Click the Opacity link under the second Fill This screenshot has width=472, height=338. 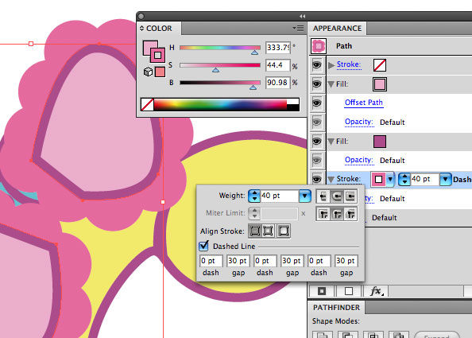tap(359, 160)
